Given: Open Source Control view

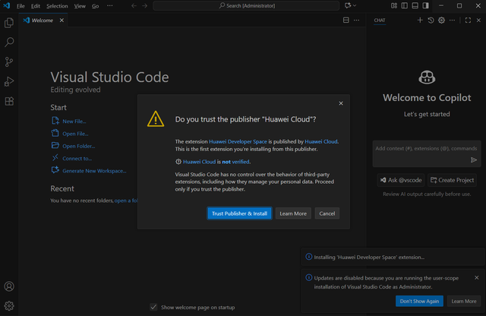Looking at the screenshot, I should pyautogui.click(x=9, y=62).
